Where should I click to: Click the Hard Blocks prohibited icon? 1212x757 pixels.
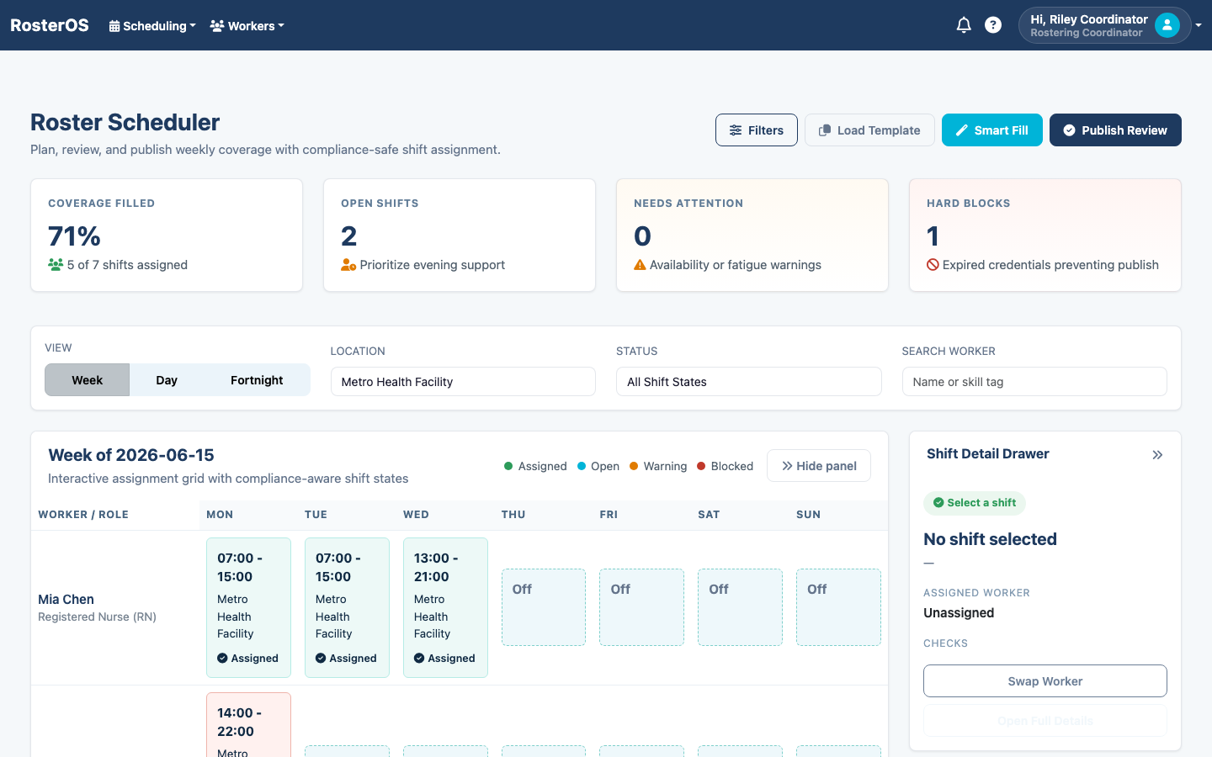click(x=933, y=265)
